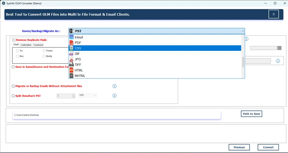Switch to the Mail tab
The width and height of the screenshot is (288, 153).
[x=16, y=45]
